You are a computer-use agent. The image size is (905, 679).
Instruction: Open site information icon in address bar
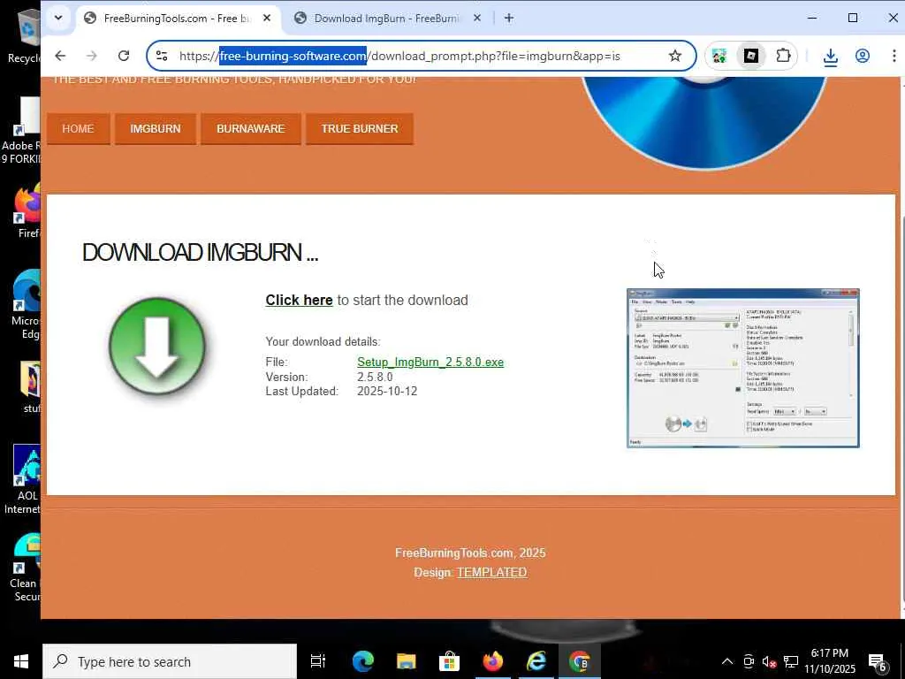tap(163, 56)
